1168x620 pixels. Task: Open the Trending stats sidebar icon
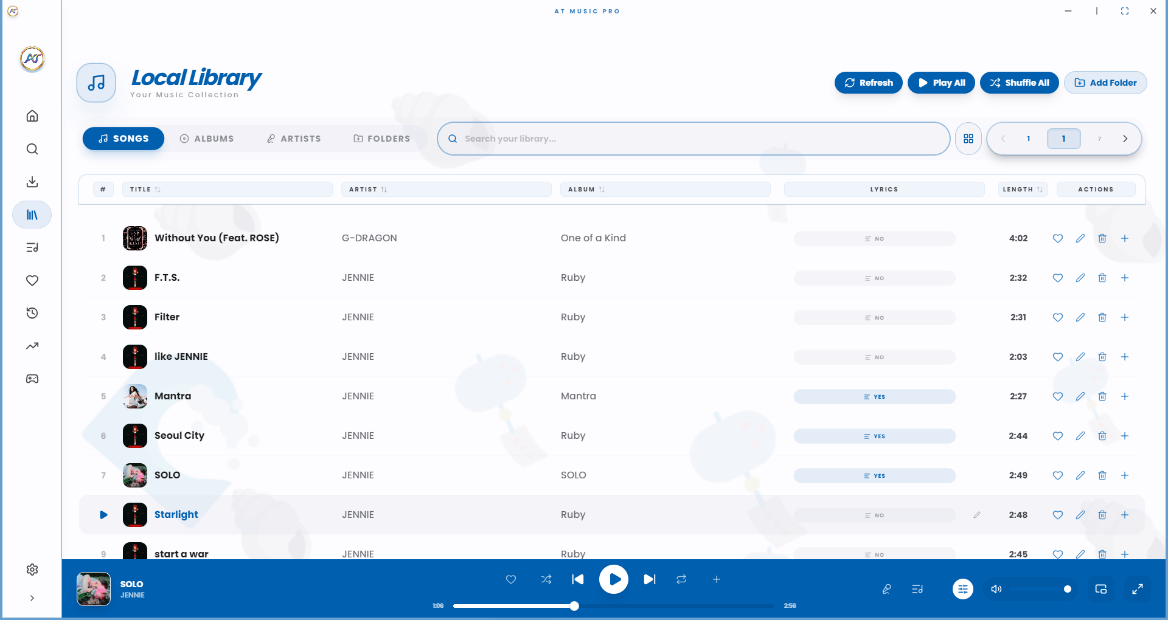[32, 345]
